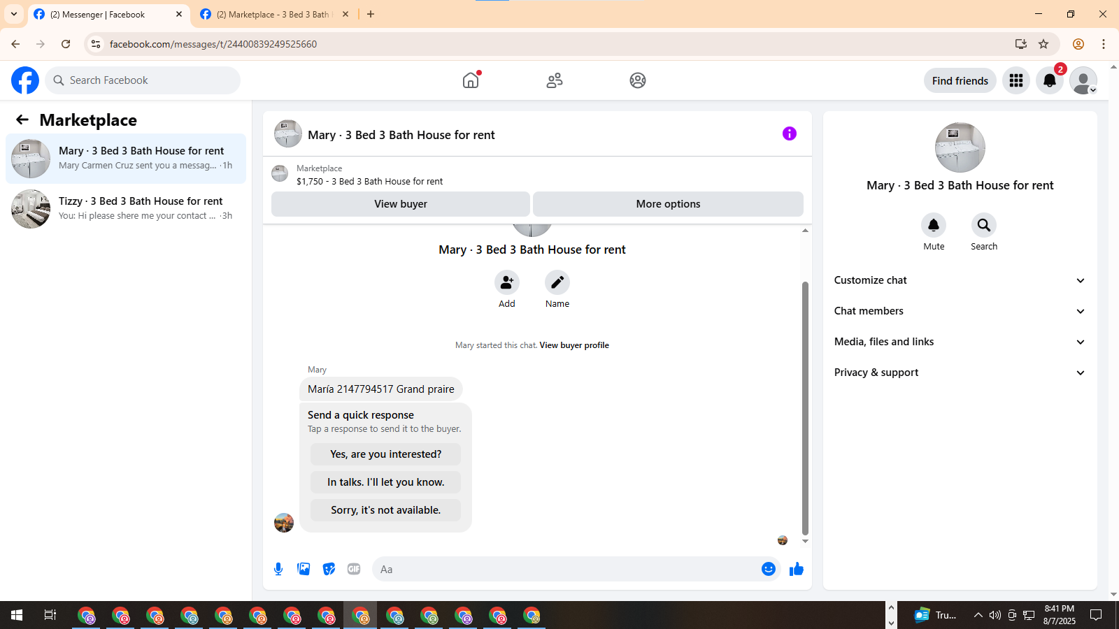This screenshot has height=629, width=1119.
Task: Show hidden system tray icons
Action: click(x=978, y=615)
